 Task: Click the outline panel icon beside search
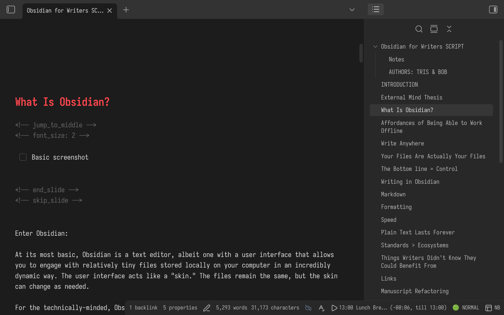pos(434,29)
